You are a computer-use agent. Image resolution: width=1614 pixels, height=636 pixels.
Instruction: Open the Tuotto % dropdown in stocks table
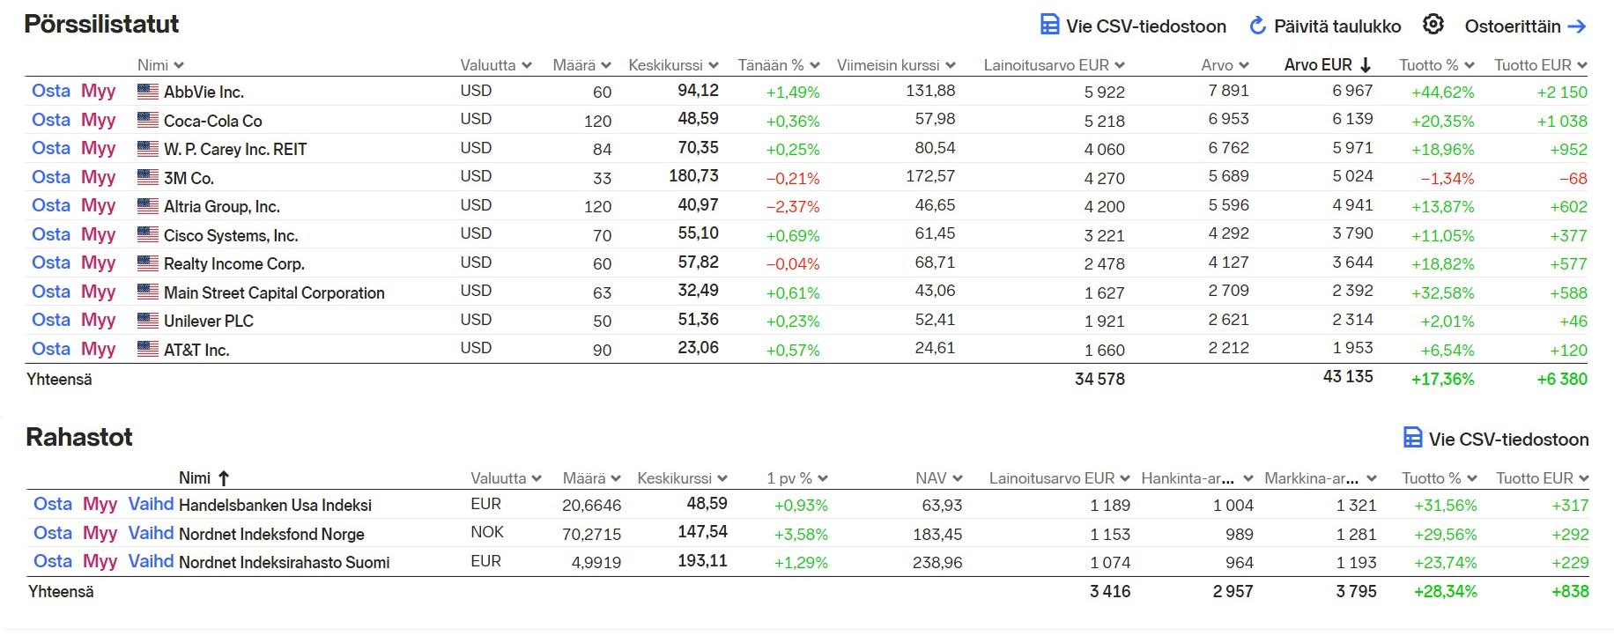coord(1470,65)
